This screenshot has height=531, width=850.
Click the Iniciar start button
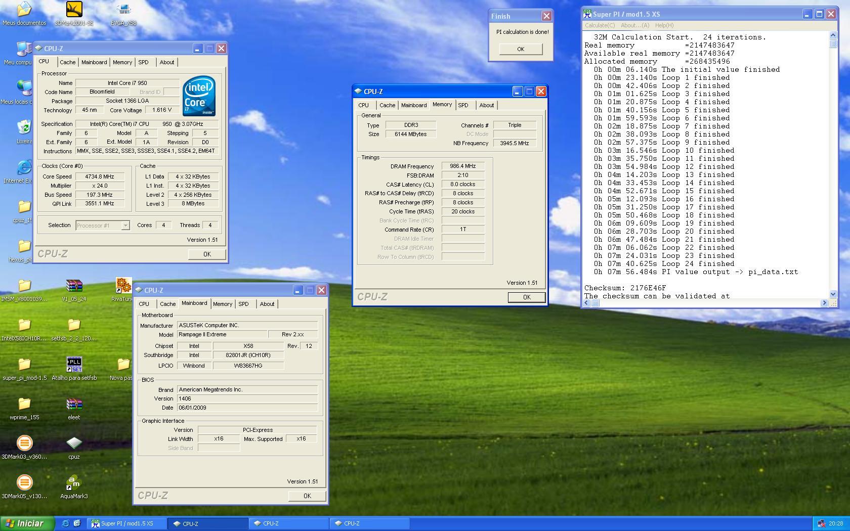(27, 523)
